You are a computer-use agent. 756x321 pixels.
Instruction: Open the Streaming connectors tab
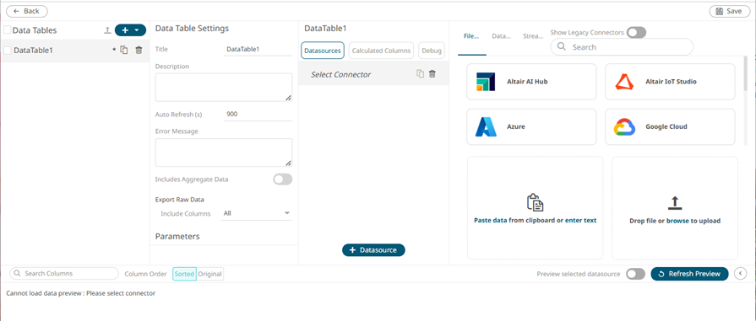coord(533,36)
